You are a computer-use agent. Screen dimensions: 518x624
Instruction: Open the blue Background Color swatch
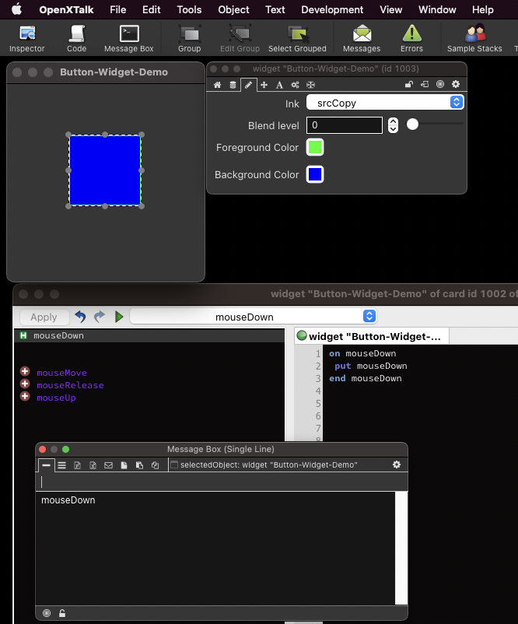click(x=315, y=174)
